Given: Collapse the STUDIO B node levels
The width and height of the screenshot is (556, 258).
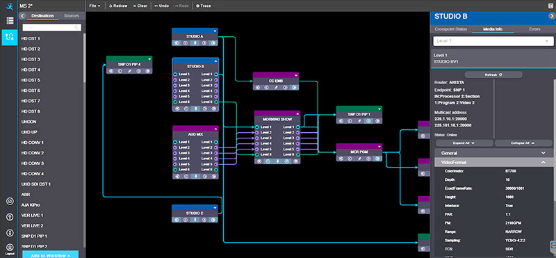Looking at the screenshot, I should click(x=215, y=61).
